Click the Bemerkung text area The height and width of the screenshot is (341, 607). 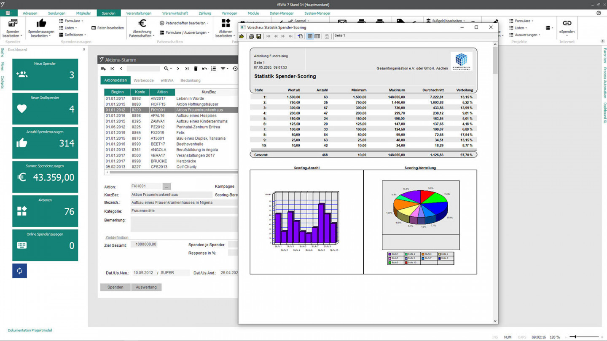[184, 224]
